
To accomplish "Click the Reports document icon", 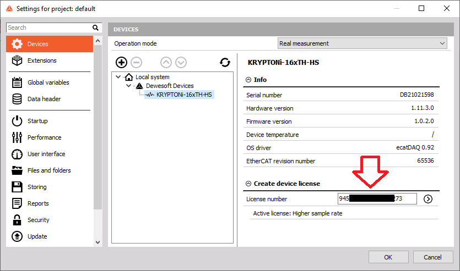I will point(17,203).
